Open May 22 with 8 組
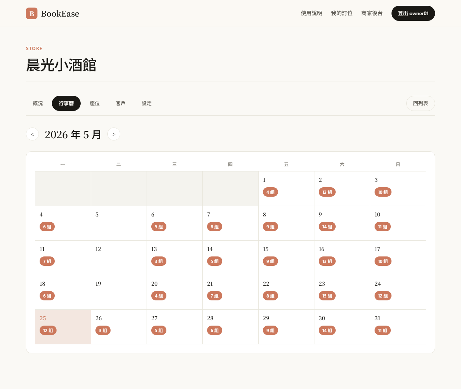 [x=286, y=292]
